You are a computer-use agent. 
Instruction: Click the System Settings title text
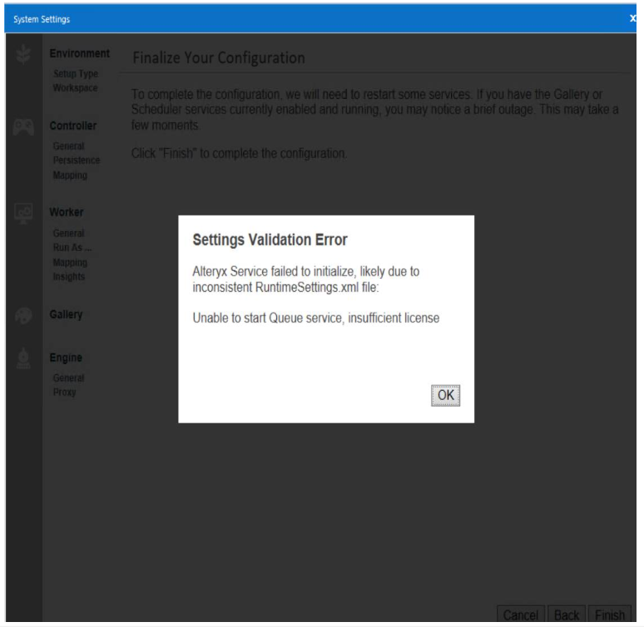point(42,19)
